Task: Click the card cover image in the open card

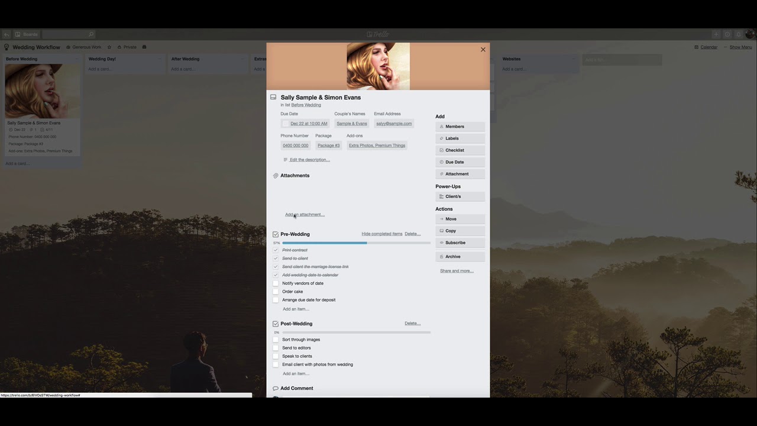Action: [378, 66]
